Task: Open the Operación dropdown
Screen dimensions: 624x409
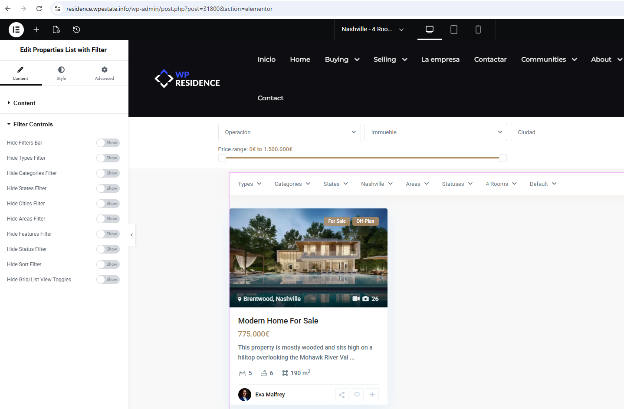Action: tap(289, 132)
